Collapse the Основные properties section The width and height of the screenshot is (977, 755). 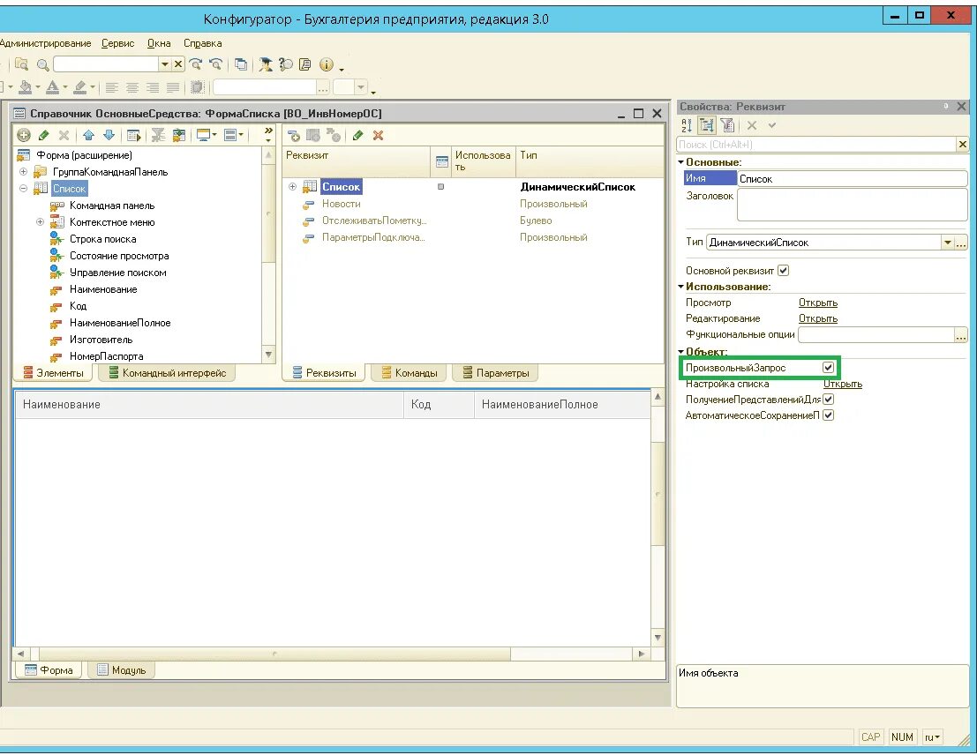point(681,162)
